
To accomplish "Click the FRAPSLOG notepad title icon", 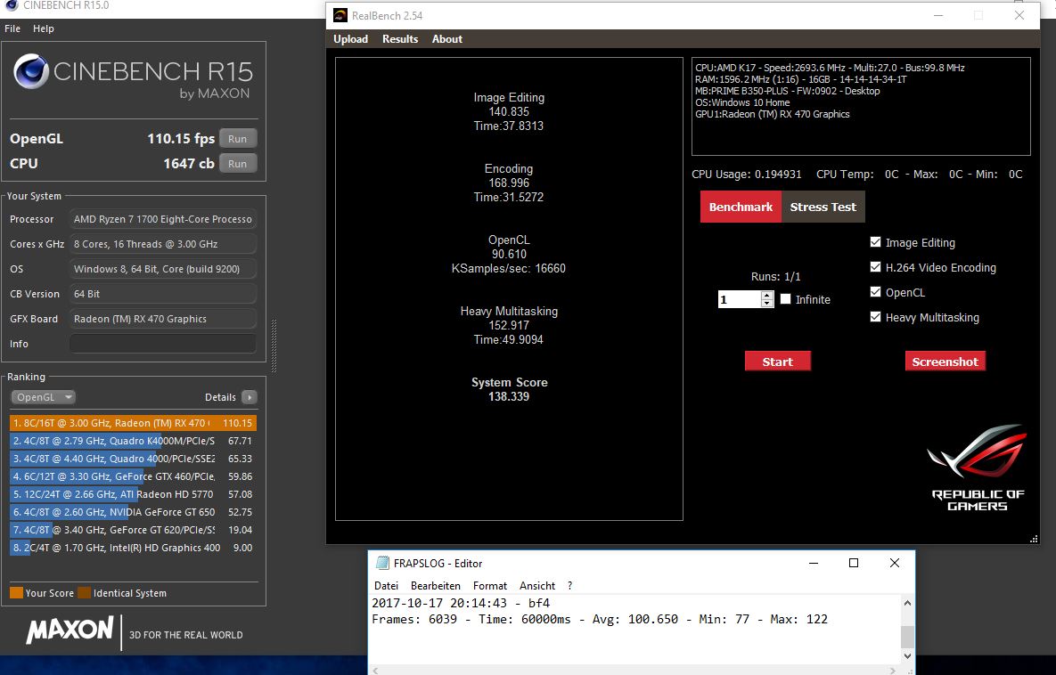I will pyautogui.click(x=382, y=563).
